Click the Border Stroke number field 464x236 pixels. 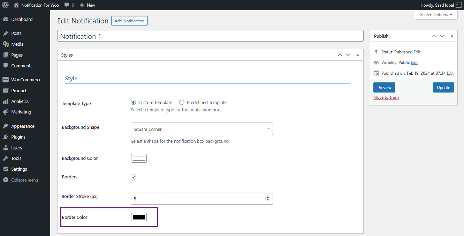[x=202, y=198]
